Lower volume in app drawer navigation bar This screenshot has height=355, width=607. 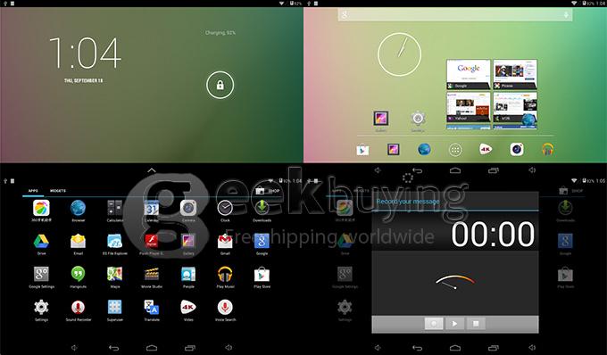pos(75,348)
